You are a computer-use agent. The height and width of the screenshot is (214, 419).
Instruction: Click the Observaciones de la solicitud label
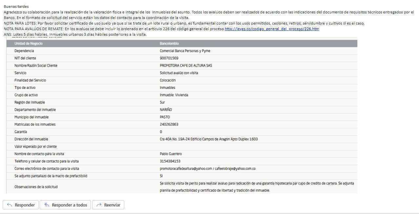(x=36, y=187)
